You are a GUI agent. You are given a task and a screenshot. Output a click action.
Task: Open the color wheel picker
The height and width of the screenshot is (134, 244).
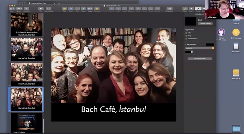[x=192, y=52]
